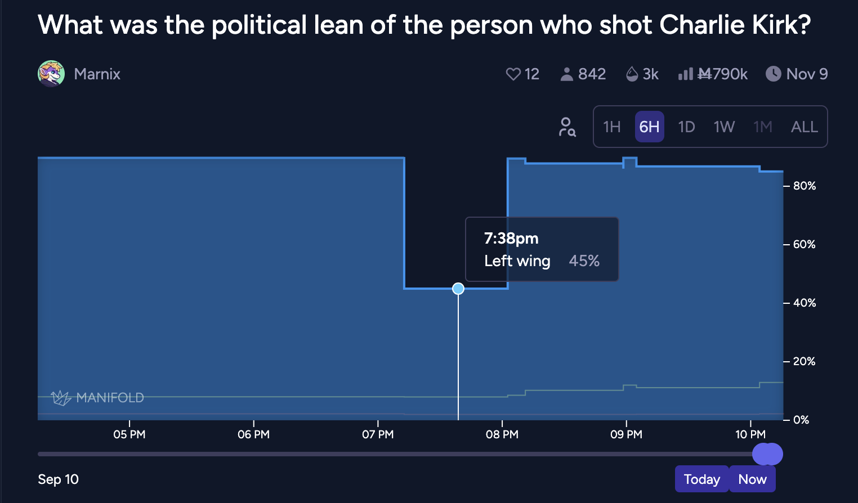Screen dimensions: 858x503
Task: Select the 1H time range
Action: [x=611, y=127]
